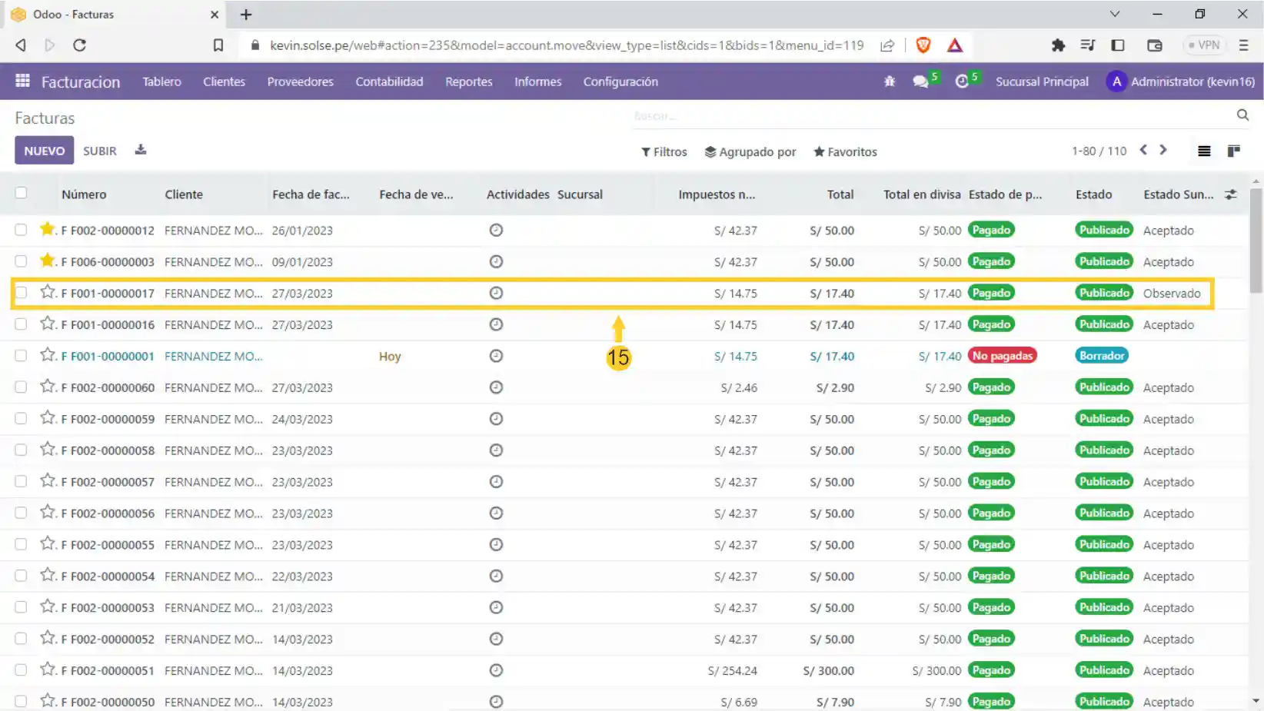This screenshot has width=1264, height=711.
Task: Open activity clock for F F002-00000059
Action: click(x=496, y=419)
